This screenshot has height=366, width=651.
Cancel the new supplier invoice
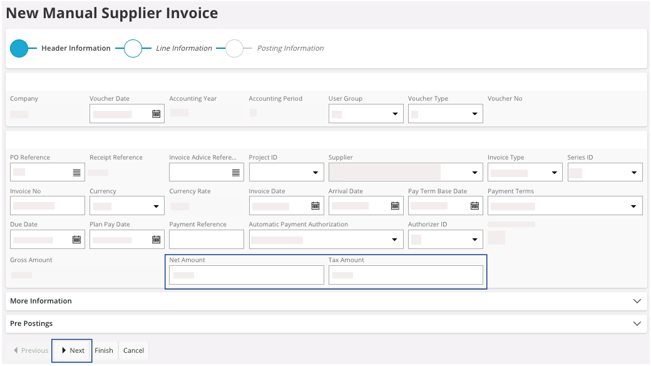coord(133,350)
